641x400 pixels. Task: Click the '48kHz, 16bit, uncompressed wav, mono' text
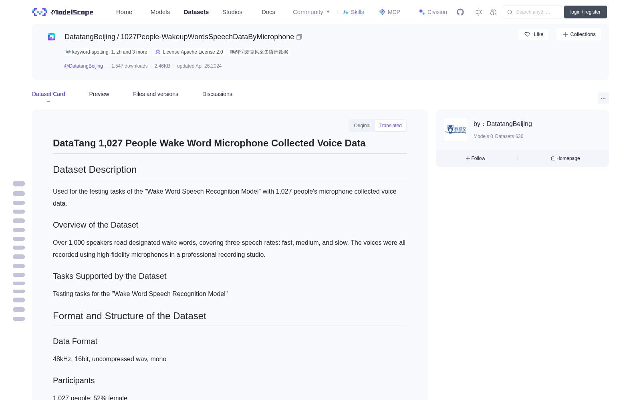tap(109, 359)
